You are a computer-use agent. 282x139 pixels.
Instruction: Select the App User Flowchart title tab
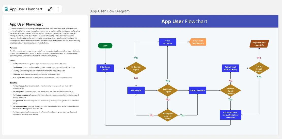pos(26,9)
